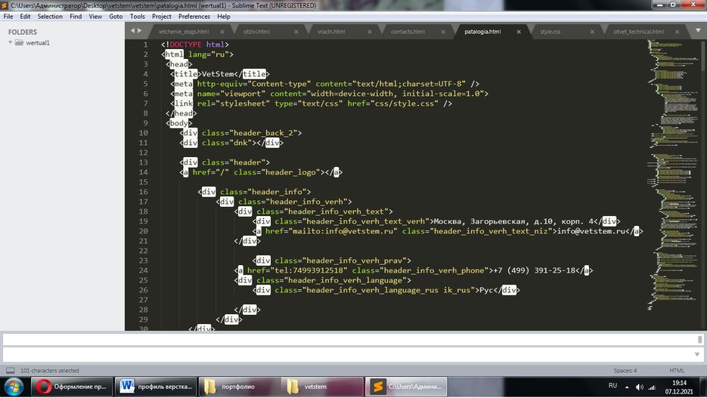Close the vrachi.html tab

370,32
